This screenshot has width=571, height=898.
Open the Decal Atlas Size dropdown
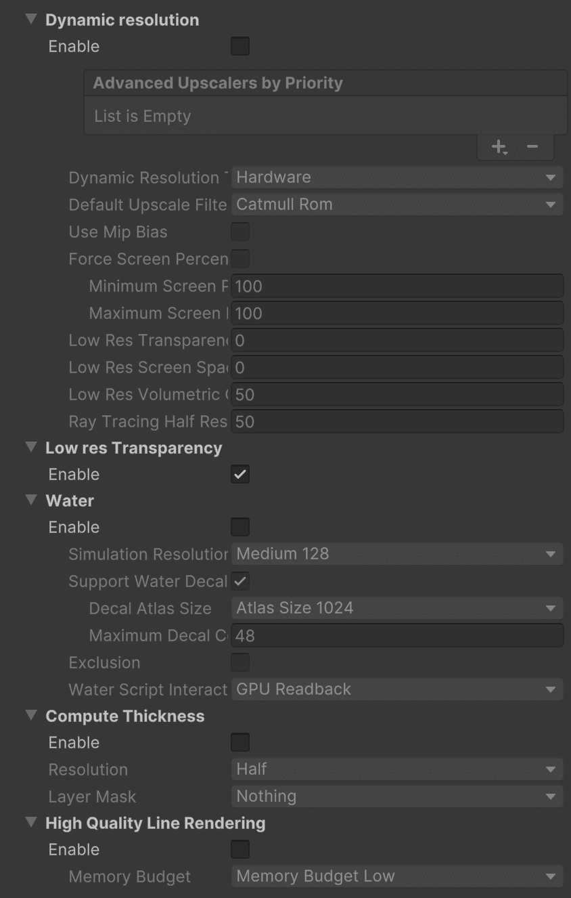tap(397, 608)
